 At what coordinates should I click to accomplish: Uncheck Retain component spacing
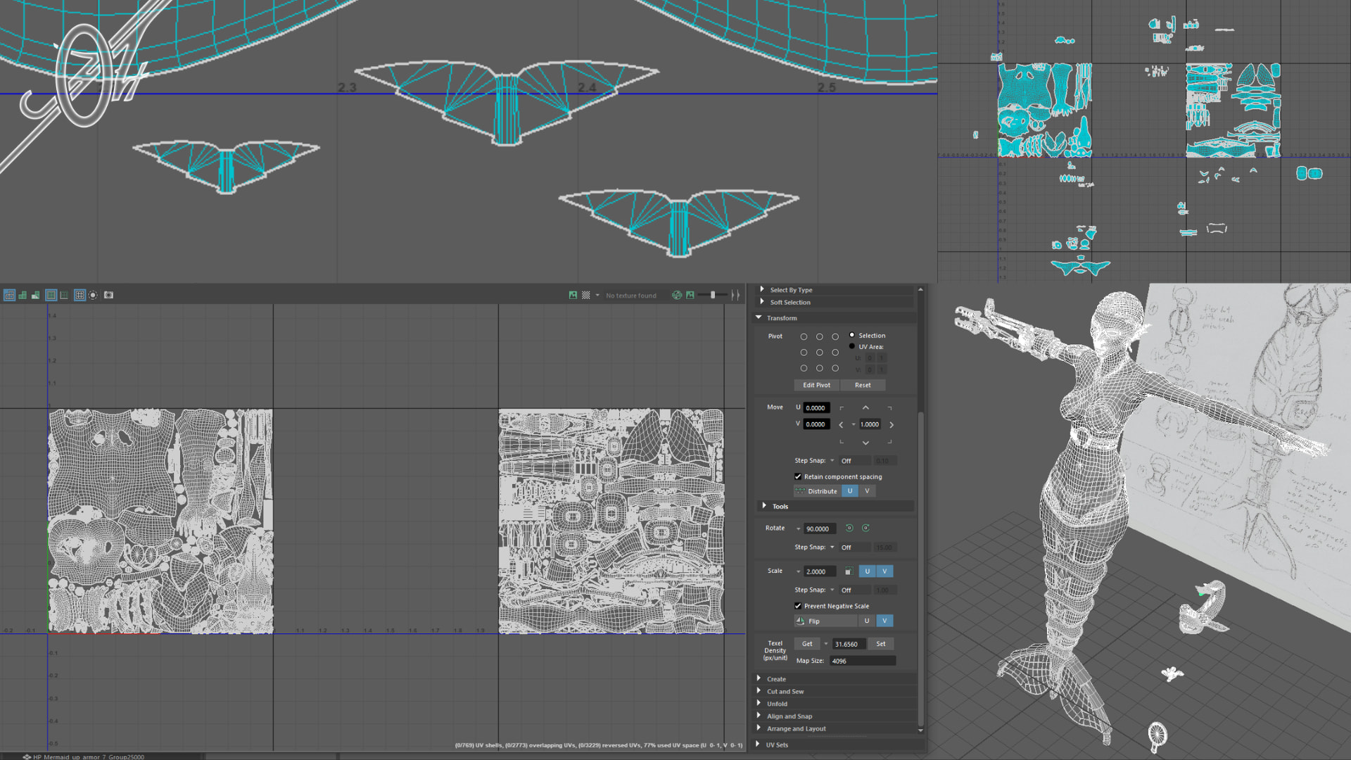pos(798,476)
